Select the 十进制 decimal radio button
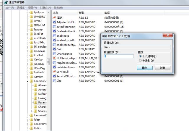Image resolution: width=189 pixels, height=131 pixels. tap(140, 61)
